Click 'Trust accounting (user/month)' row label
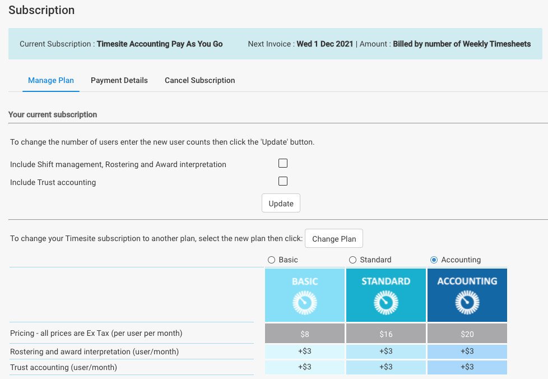The image size is (548, 379). click(x=64, y=367)
